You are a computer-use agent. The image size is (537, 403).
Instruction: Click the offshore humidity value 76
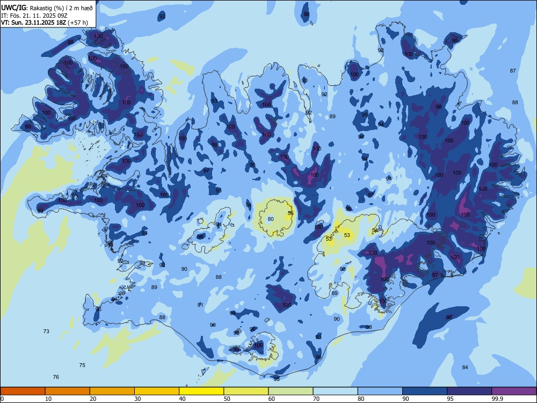coord(56,377)
